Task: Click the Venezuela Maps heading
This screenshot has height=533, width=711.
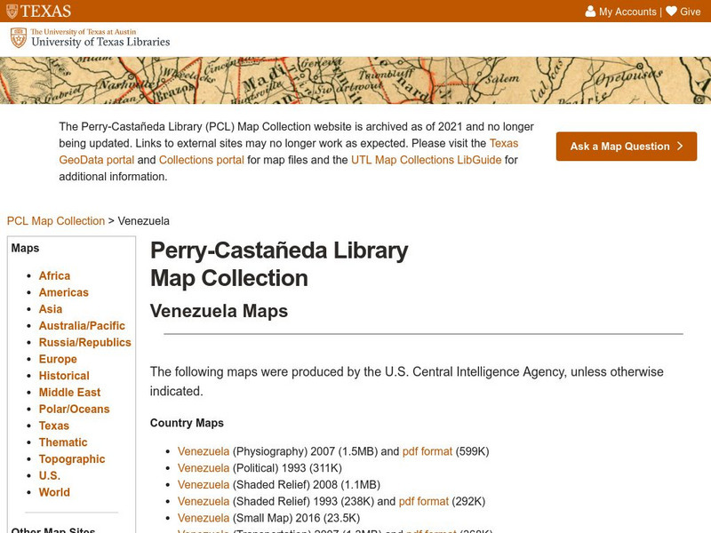Action: [219, 312]
